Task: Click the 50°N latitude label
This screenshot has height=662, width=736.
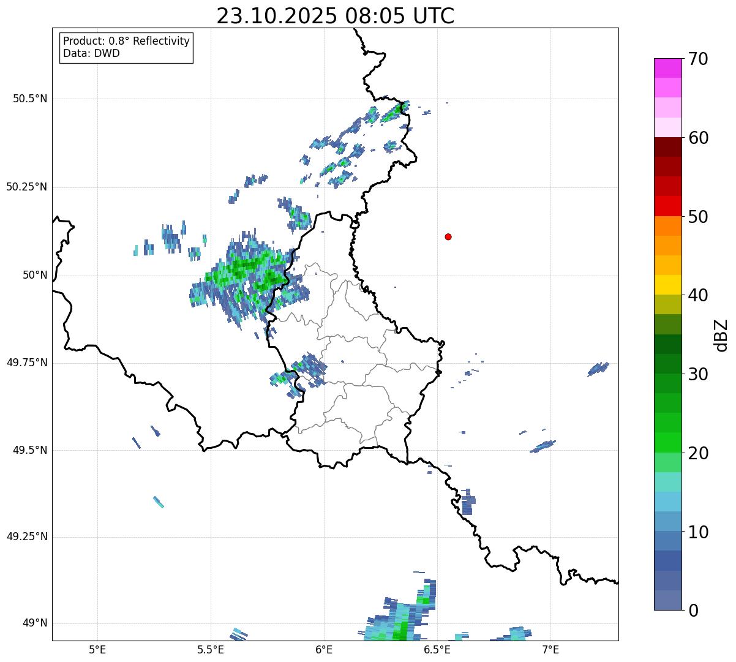Action: point(35,275)
